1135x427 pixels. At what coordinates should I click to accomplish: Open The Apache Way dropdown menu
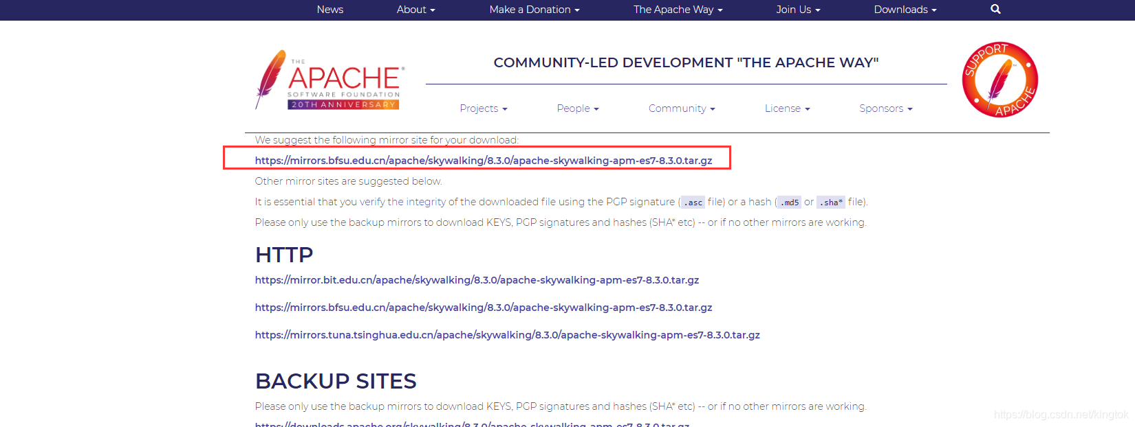678,10
